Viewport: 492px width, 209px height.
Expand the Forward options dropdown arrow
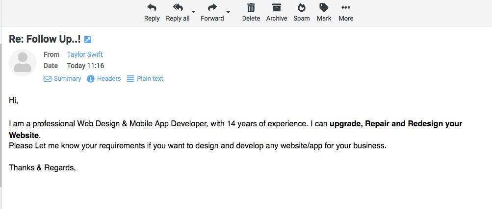(228, 12)
